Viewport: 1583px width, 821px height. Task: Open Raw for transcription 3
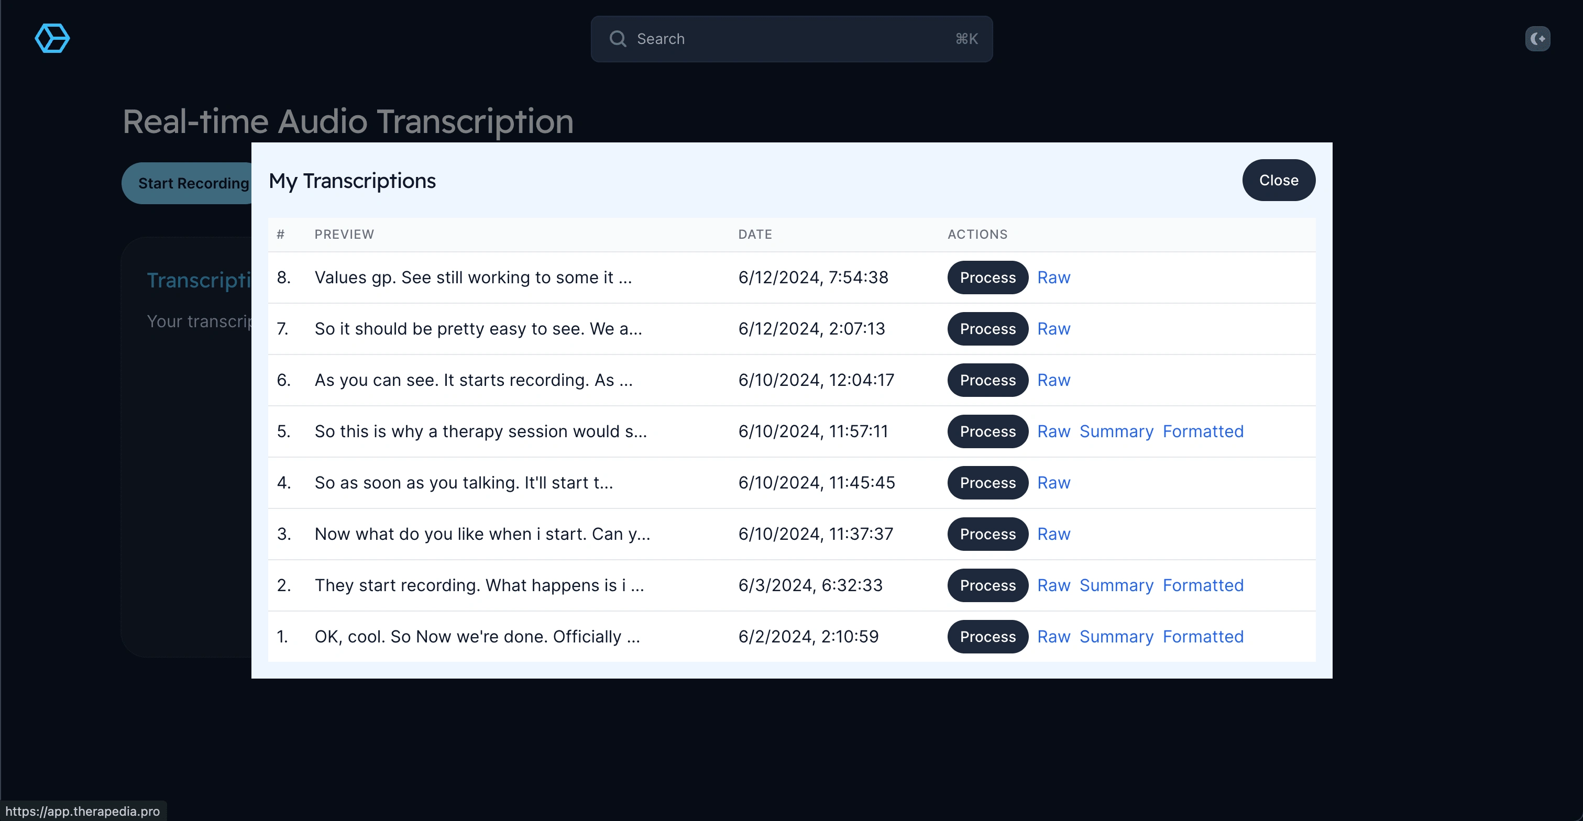pyautogui.click(x=1053, y=534)
